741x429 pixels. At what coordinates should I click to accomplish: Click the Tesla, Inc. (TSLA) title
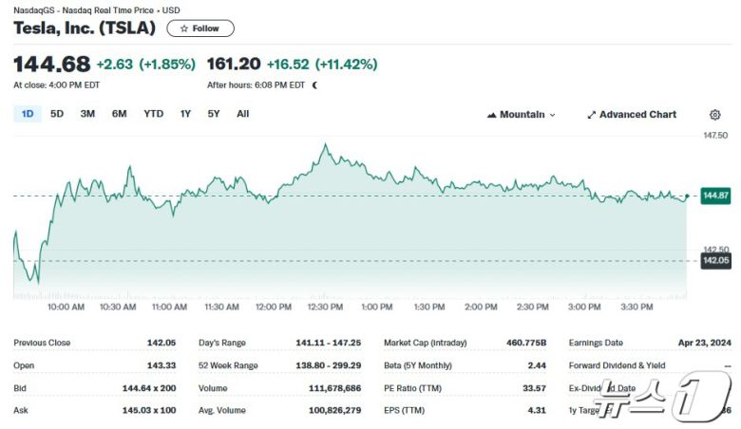(x=85, y=28)
